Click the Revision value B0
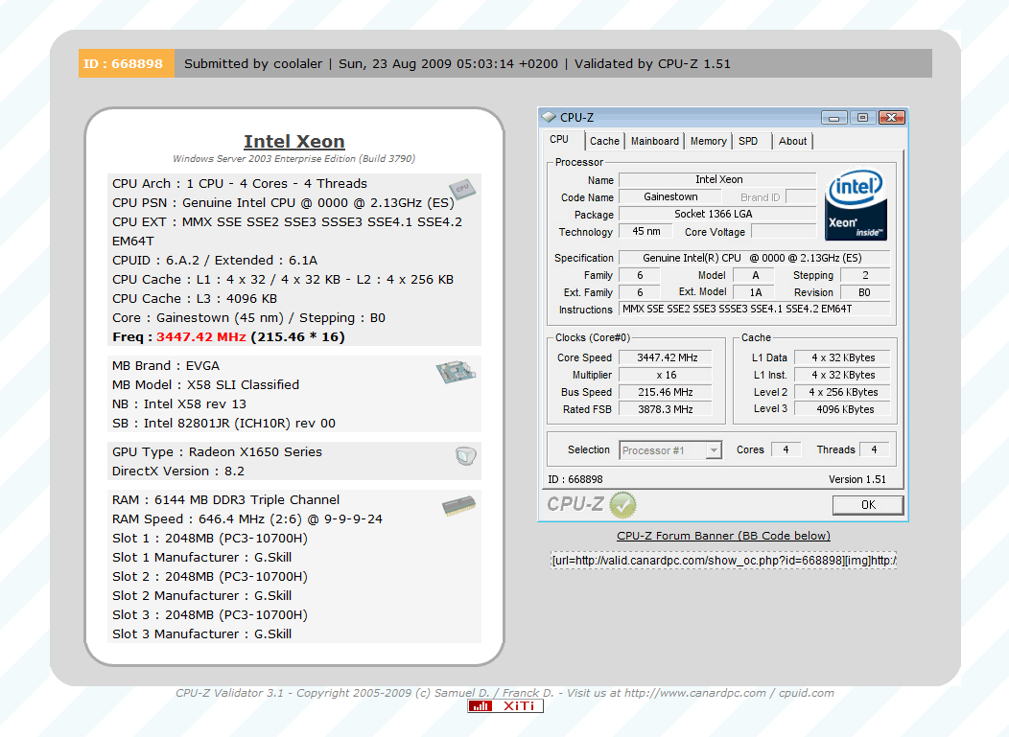The height and width of the screenshot is (737, 1009). (864, 292)
